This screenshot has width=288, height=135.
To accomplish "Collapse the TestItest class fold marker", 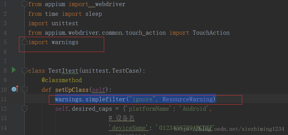I will click(x=25, y=71).
